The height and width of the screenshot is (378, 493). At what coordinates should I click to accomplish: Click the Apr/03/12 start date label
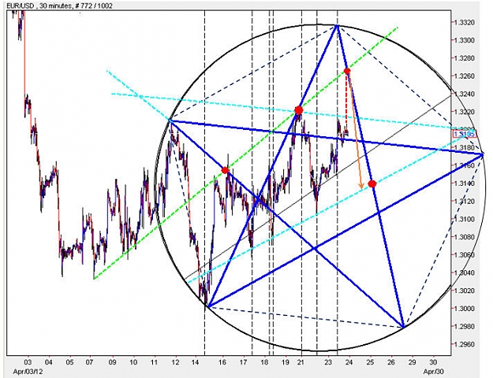28,372
